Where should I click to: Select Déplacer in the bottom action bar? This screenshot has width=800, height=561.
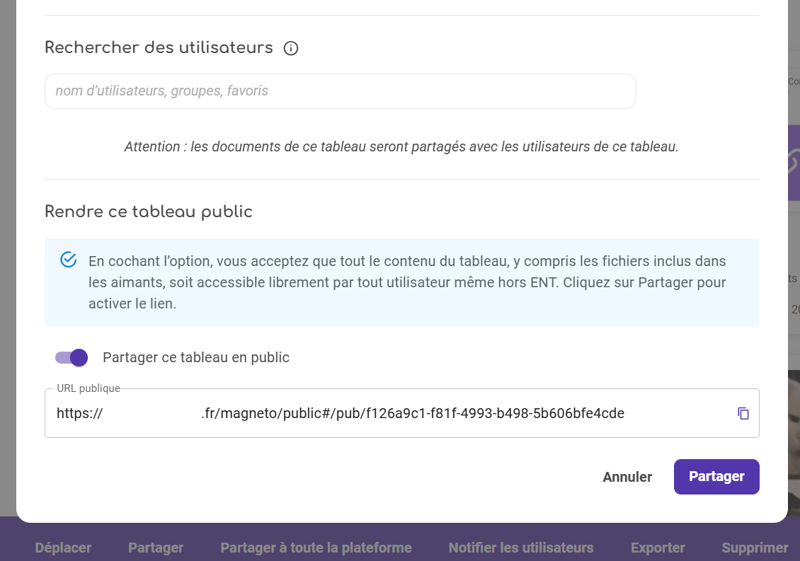point(63,548)
